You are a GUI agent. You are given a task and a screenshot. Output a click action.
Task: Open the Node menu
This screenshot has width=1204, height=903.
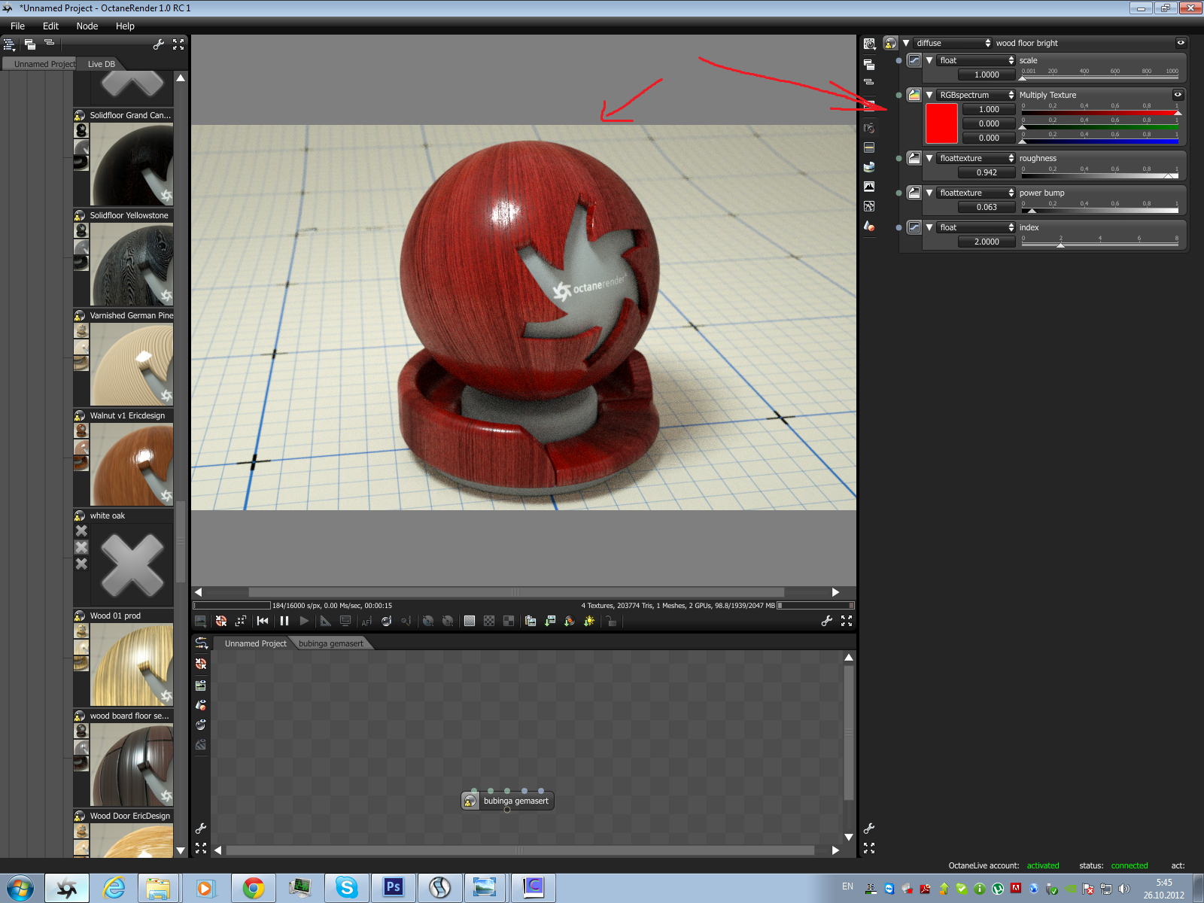(87, 26)
